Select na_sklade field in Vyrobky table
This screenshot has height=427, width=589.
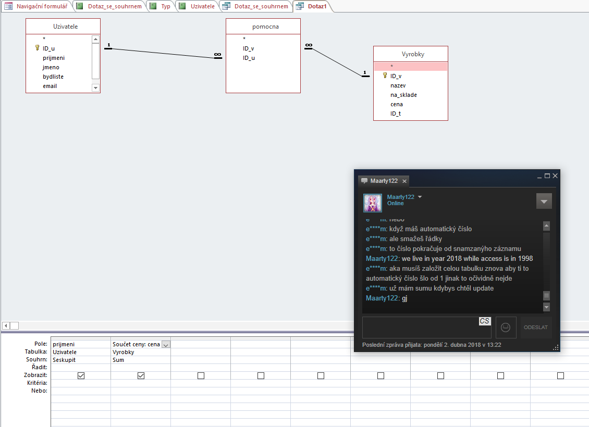click(x=403, y=95)
